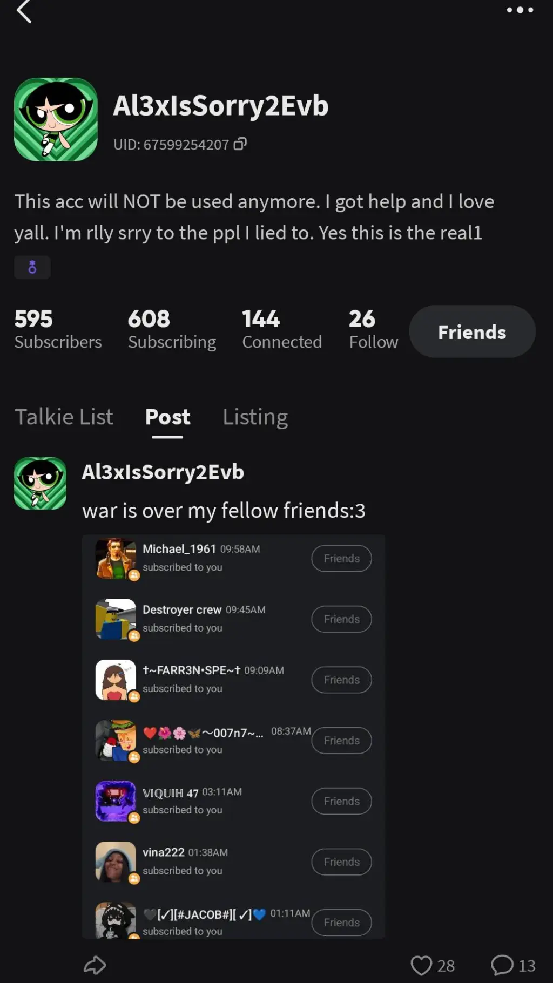553x983 pixels.
Task: Open the post's screenshot image
Action: [x=233, y=737]
